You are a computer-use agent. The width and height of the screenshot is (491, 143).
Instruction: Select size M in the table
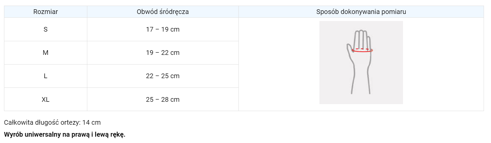tap(45, 53)
